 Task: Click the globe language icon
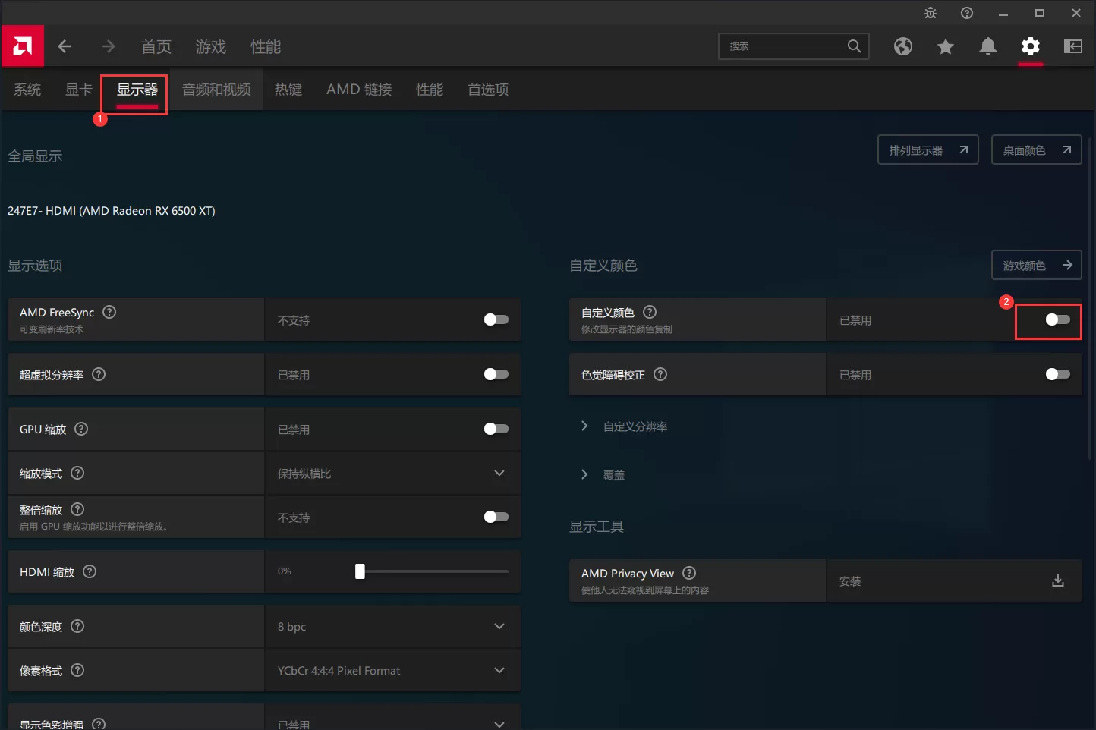click(902, 46)
